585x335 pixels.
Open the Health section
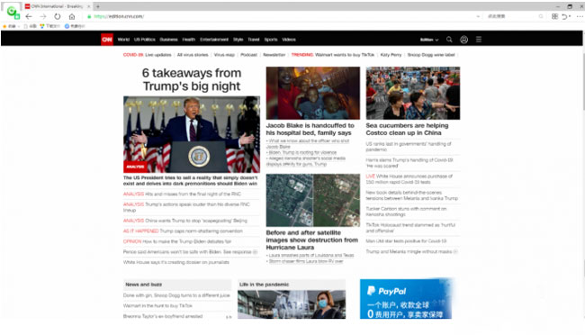coord(189,40)
